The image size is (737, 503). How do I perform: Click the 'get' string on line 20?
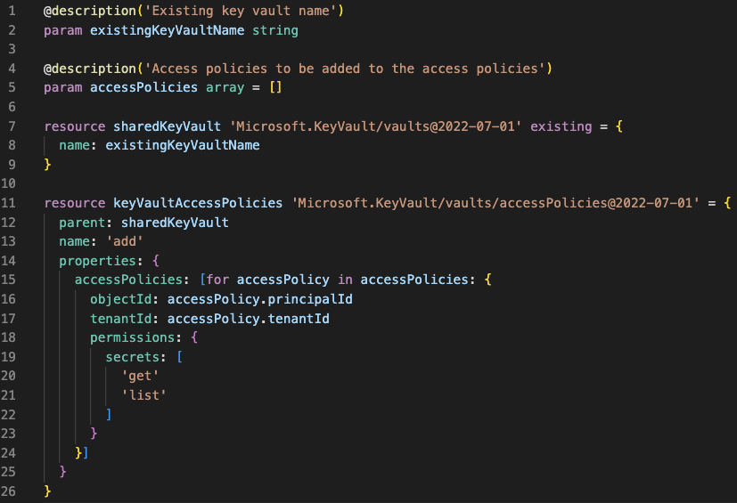click(140, 377)
